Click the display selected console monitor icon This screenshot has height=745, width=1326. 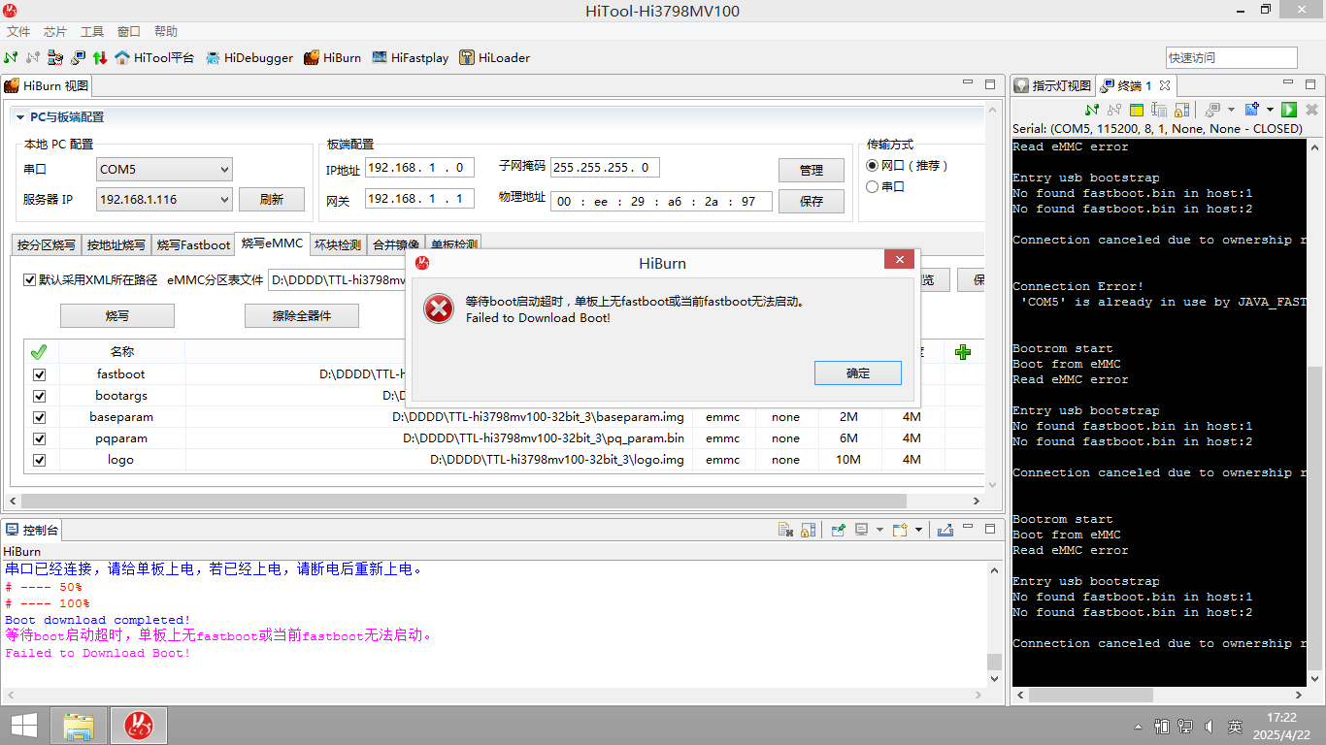coord(862,530)
